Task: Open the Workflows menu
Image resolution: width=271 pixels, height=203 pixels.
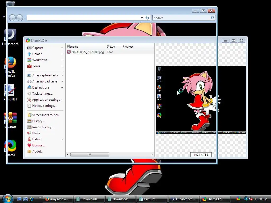Action: click(x=40, y=60)
